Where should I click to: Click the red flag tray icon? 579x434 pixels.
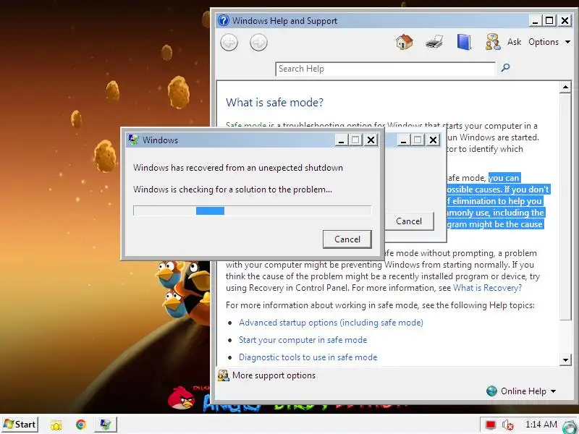(x=491, y=425)
